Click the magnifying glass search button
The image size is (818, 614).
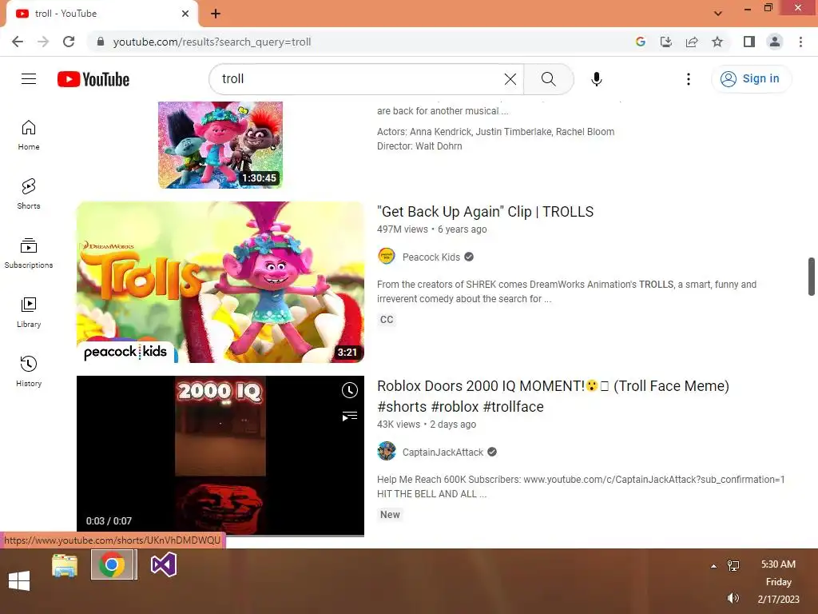click(548, 79)
